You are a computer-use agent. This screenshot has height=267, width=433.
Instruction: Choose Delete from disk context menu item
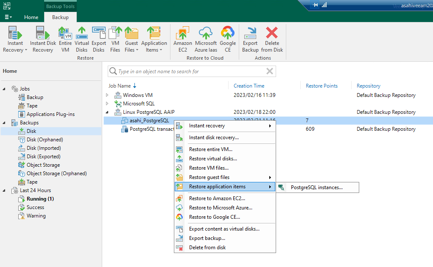(x=225, y=248)
